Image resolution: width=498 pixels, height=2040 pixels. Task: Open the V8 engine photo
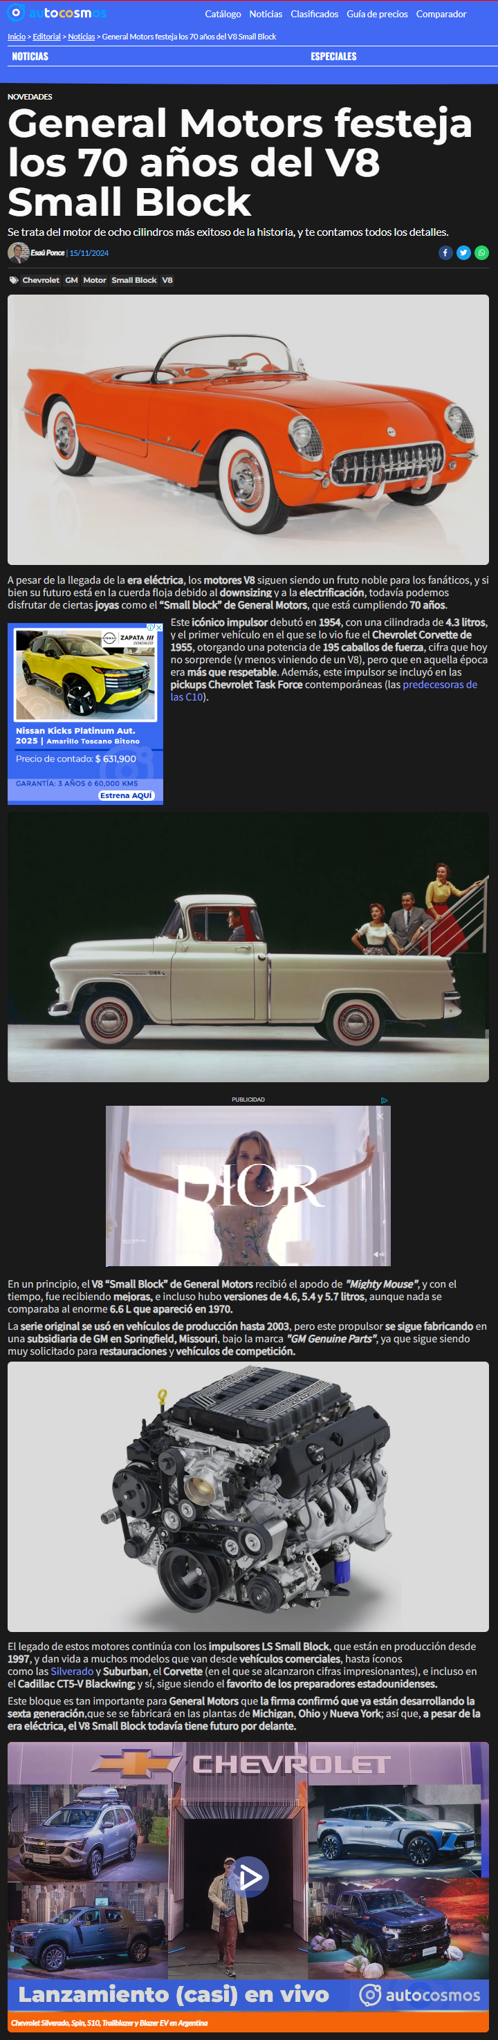coord(248,1496)
